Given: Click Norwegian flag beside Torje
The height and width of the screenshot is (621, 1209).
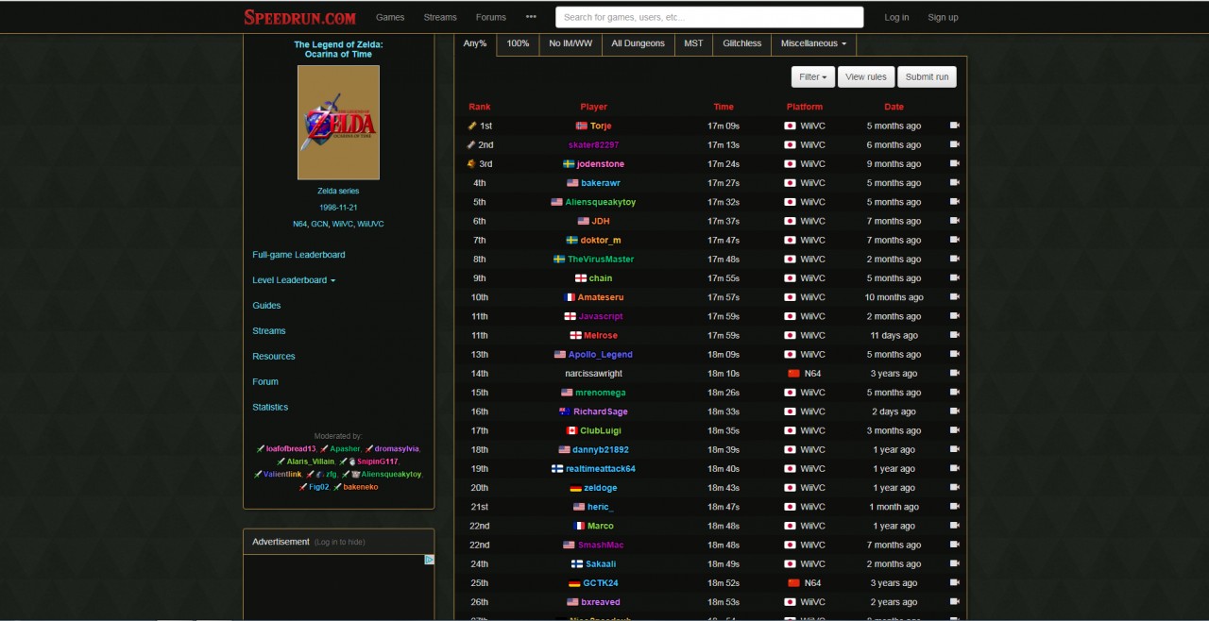Looking at the screenshot, I should coord(581,126).
